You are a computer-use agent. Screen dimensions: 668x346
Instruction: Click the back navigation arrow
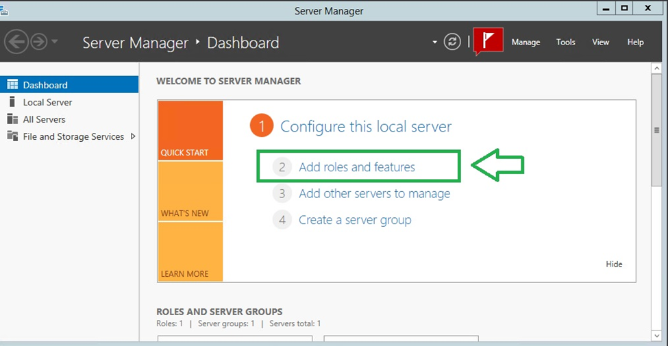[16, 42]
